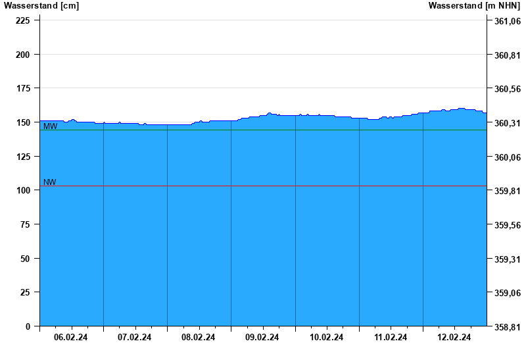526x362 pixels.
Task: Click the 360,81 value on right axis
Action: [508, 55]
